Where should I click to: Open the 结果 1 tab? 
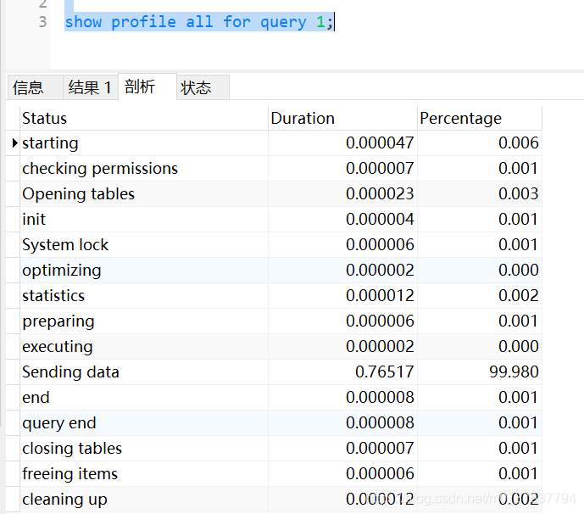coord(91,87)
